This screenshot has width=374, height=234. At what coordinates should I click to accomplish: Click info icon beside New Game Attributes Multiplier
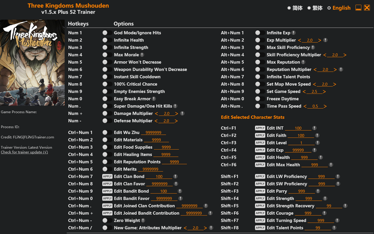coord(211,228)
